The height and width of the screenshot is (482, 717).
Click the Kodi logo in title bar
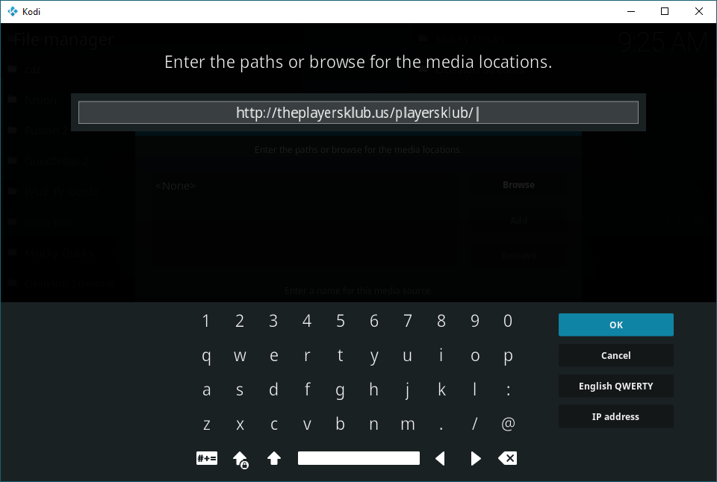point(13,11)
